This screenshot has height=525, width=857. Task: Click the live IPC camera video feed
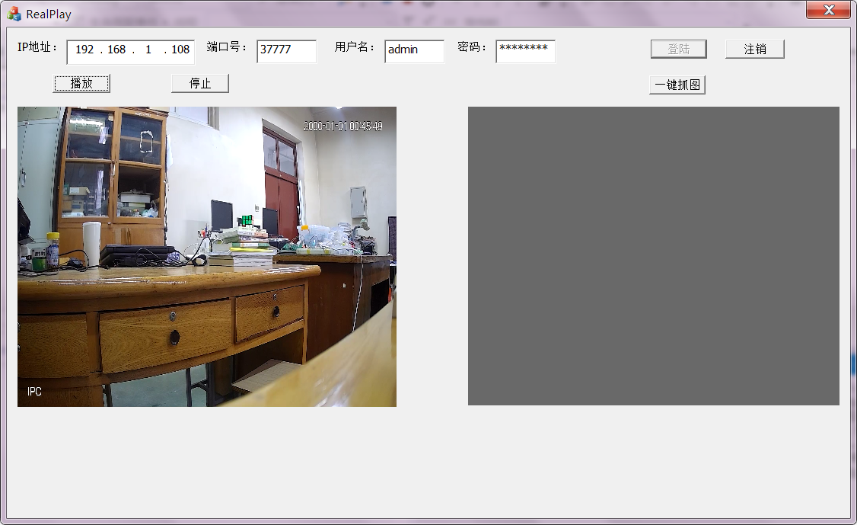pos(205,255)
